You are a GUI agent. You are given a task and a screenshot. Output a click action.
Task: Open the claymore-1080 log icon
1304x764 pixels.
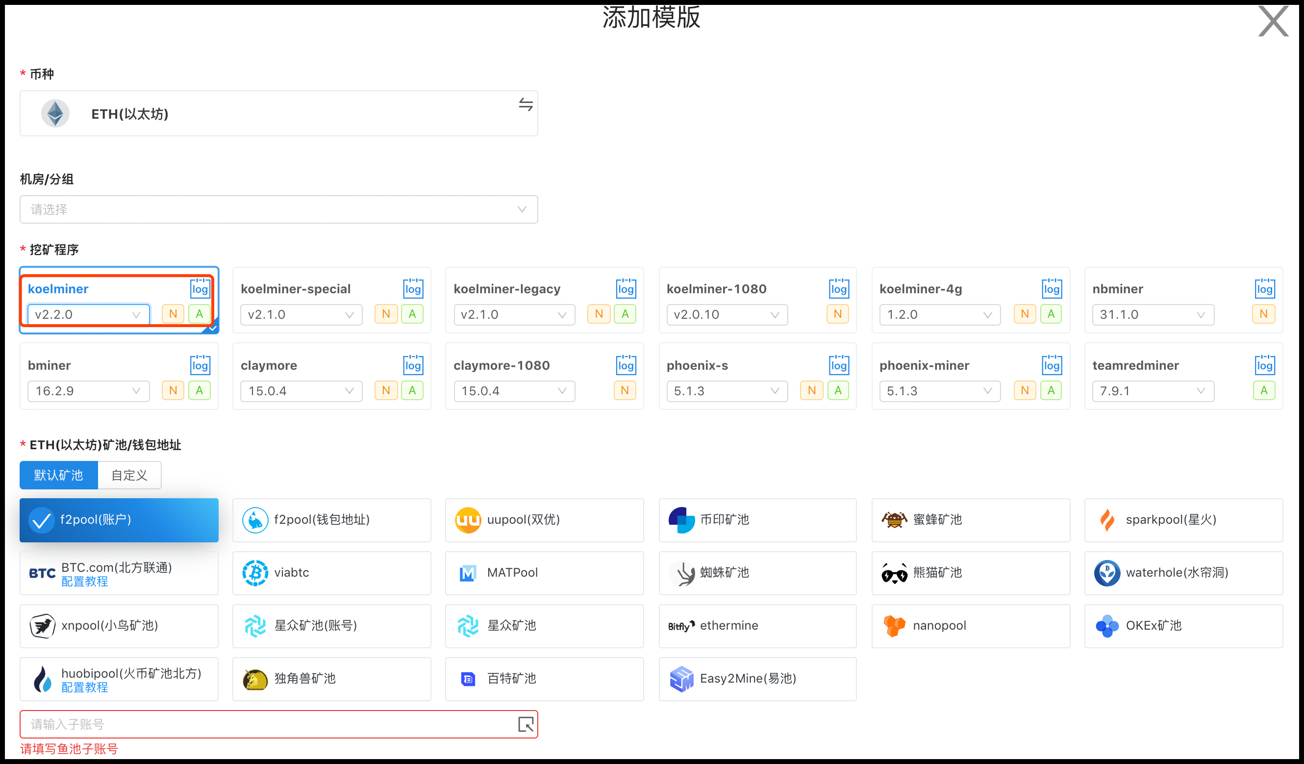tap(626, 365)
